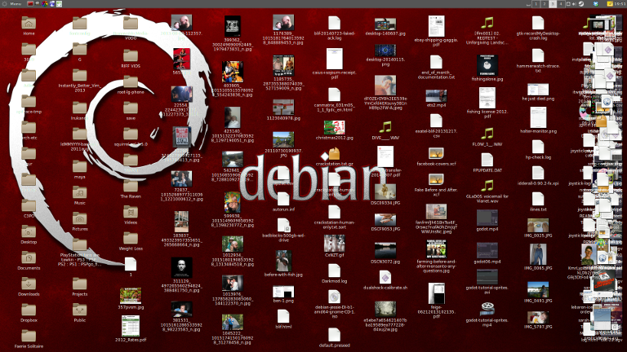Image resolution: width=627 pixels, height=352 pixels.
Task: Select The Raven folder
Action: pyautogui.click(x=131, y=186)
